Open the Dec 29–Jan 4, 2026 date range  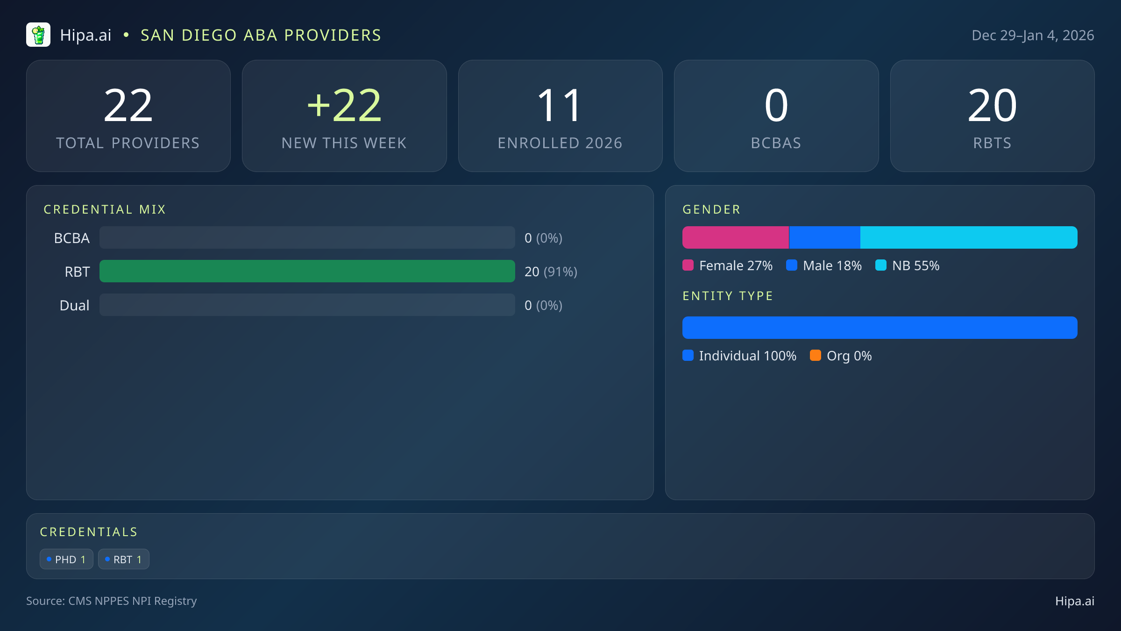pos(1032,35)
